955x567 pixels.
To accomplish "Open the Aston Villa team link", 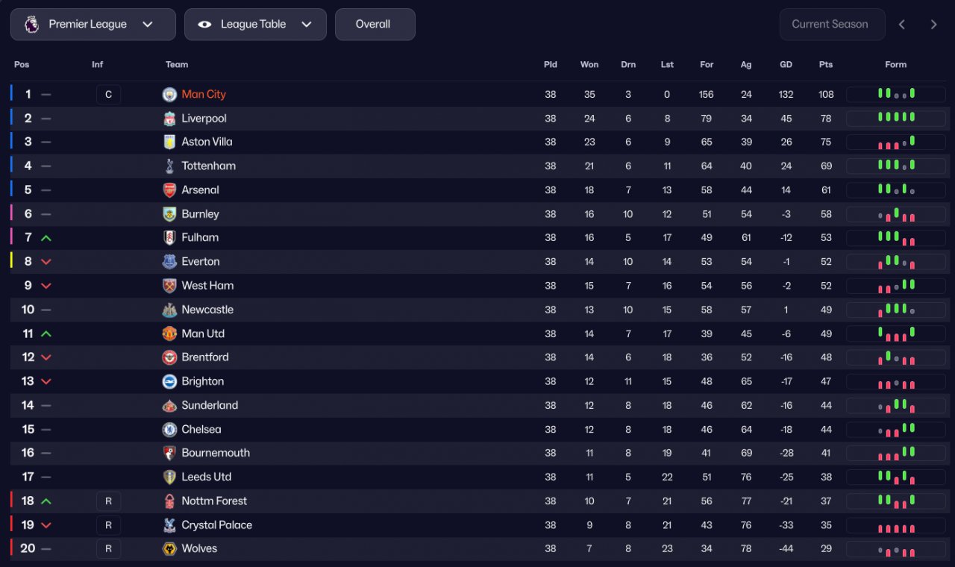I will pos(207,142).
